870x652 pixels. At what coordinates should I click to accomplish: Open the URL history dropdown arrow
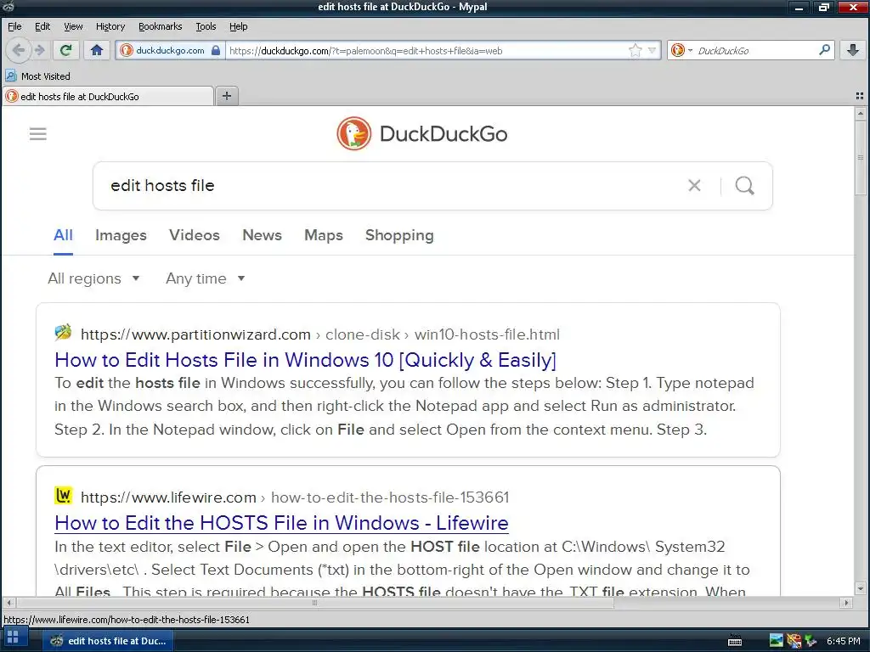point(652,50)
